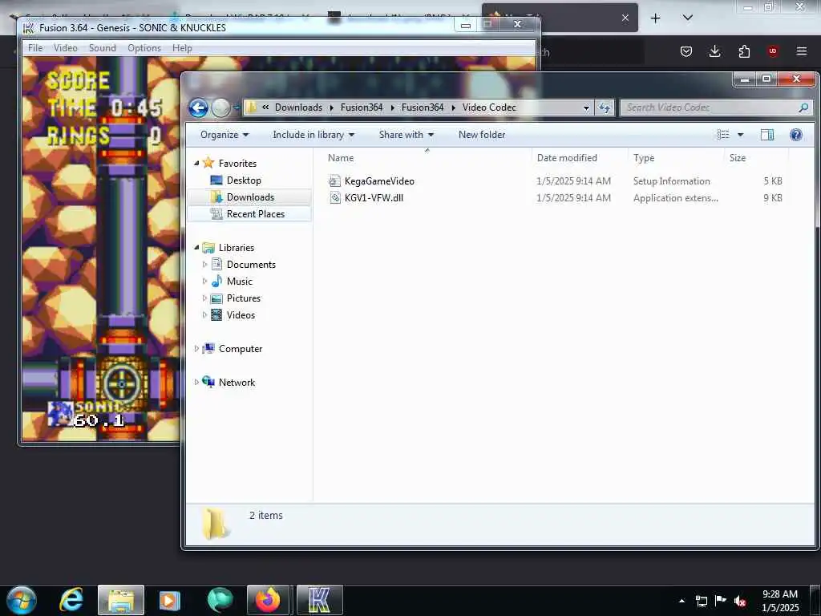Save to Pocket icon in Firefox
Screen dimensions: 821x616
686,51
